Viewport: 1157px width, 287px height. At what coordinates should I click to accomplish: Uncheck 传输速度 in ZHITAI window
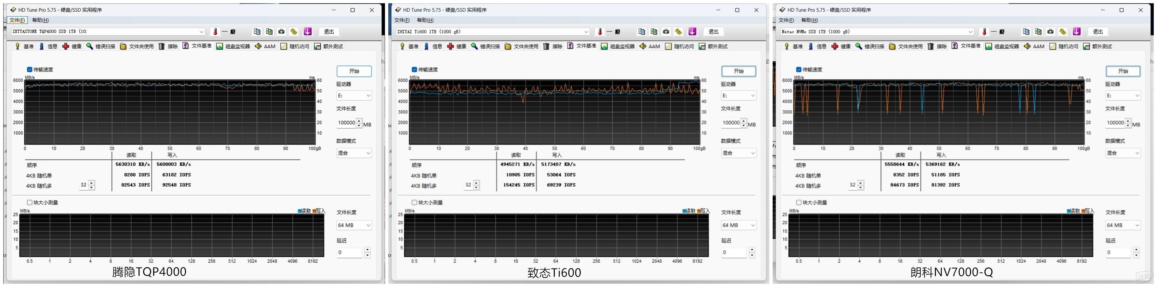tap(415, 69)
